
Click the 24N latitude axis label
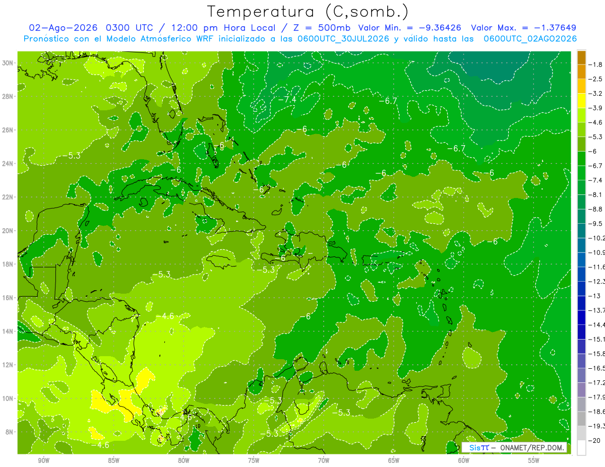[x=8, y=164]
